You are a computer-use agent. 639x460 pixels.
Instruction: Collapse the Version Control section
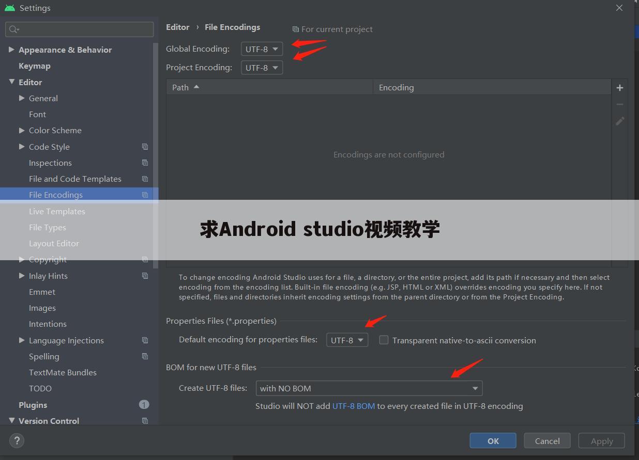click(x=11, y=421)
